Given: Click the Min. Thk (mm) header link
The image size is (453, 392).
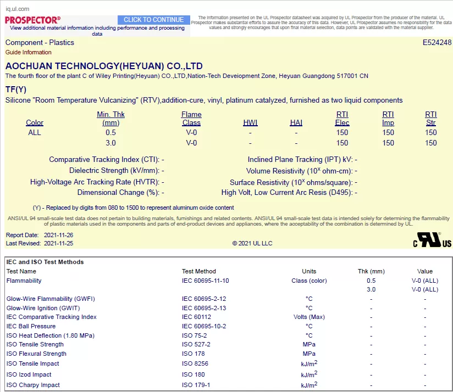Looking at the screenshot, I should pos(111,118).
